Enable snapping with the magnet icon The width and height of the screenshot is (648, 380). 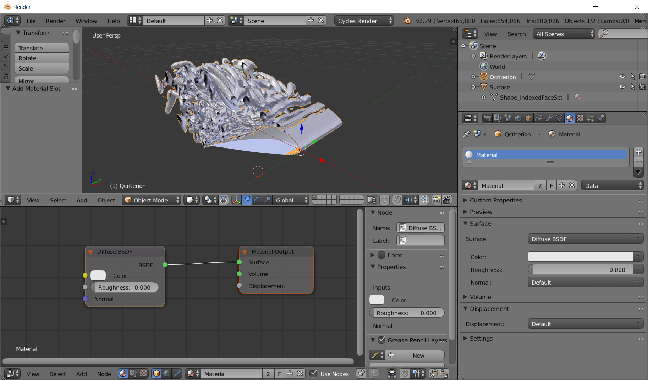[397, 200]
